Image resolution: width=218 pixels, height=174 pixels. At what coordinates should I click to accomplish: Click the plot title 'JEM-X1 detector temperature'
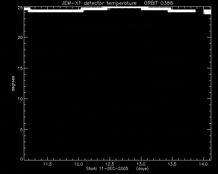click(x=99, y=3)
